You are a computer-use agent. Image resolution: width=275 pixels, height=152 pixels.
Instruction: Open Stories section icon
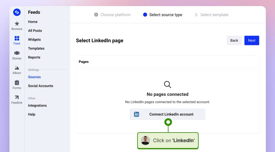pos(17,53)
